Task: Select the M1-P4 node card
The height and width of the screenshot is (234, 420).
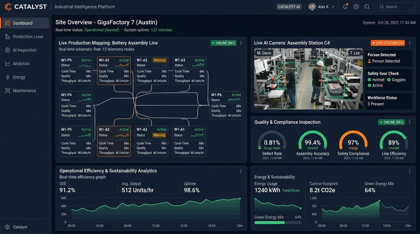Action: [x=76, y=105]
